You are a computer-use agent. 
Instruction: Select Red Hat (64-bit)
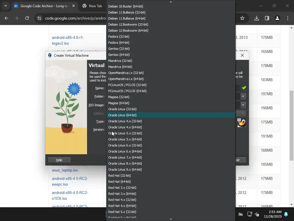point(171,182)
